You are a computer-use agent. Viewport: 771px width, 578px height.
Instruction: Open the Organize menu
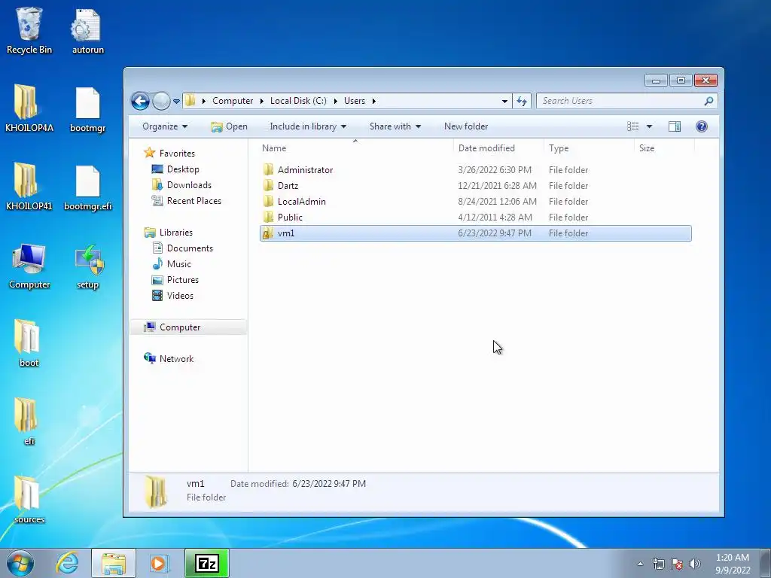coord(165,126)
